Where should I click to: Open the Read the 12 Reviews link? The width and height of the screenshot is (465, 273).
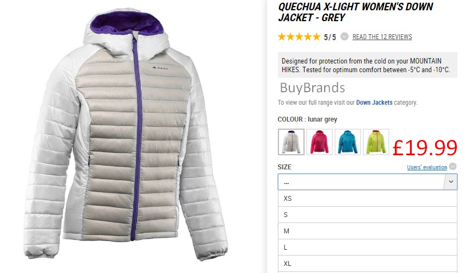point(382,37)
